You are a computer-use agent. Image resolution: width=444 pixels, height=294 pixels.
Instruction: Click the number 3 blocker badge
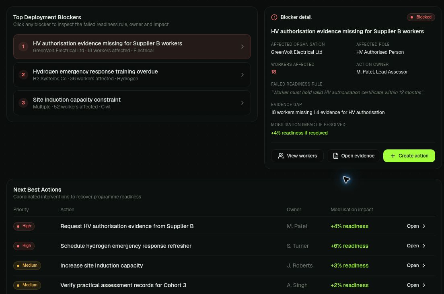[23, 103]
